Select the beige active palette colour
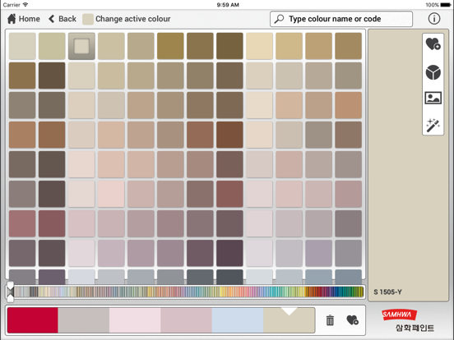The image size is (454, 340). pos(289,320)
